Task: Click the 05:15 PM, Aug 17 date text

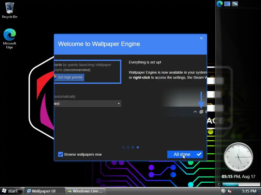Action: click(x=238, y=176)
